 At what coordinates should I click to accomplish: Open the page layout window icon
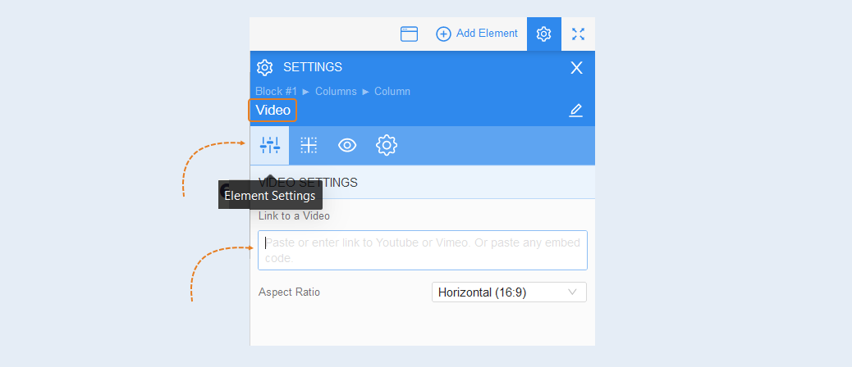point(409,34)
